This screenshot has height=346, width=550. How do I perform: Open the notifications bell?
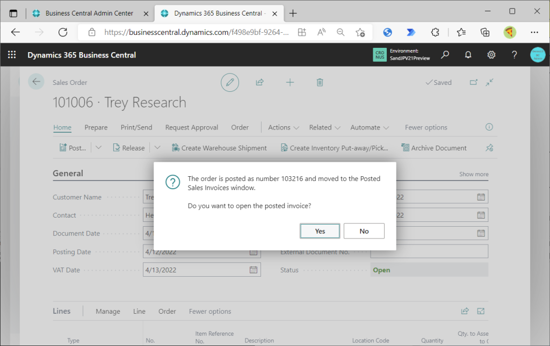(x=468, y=55)
